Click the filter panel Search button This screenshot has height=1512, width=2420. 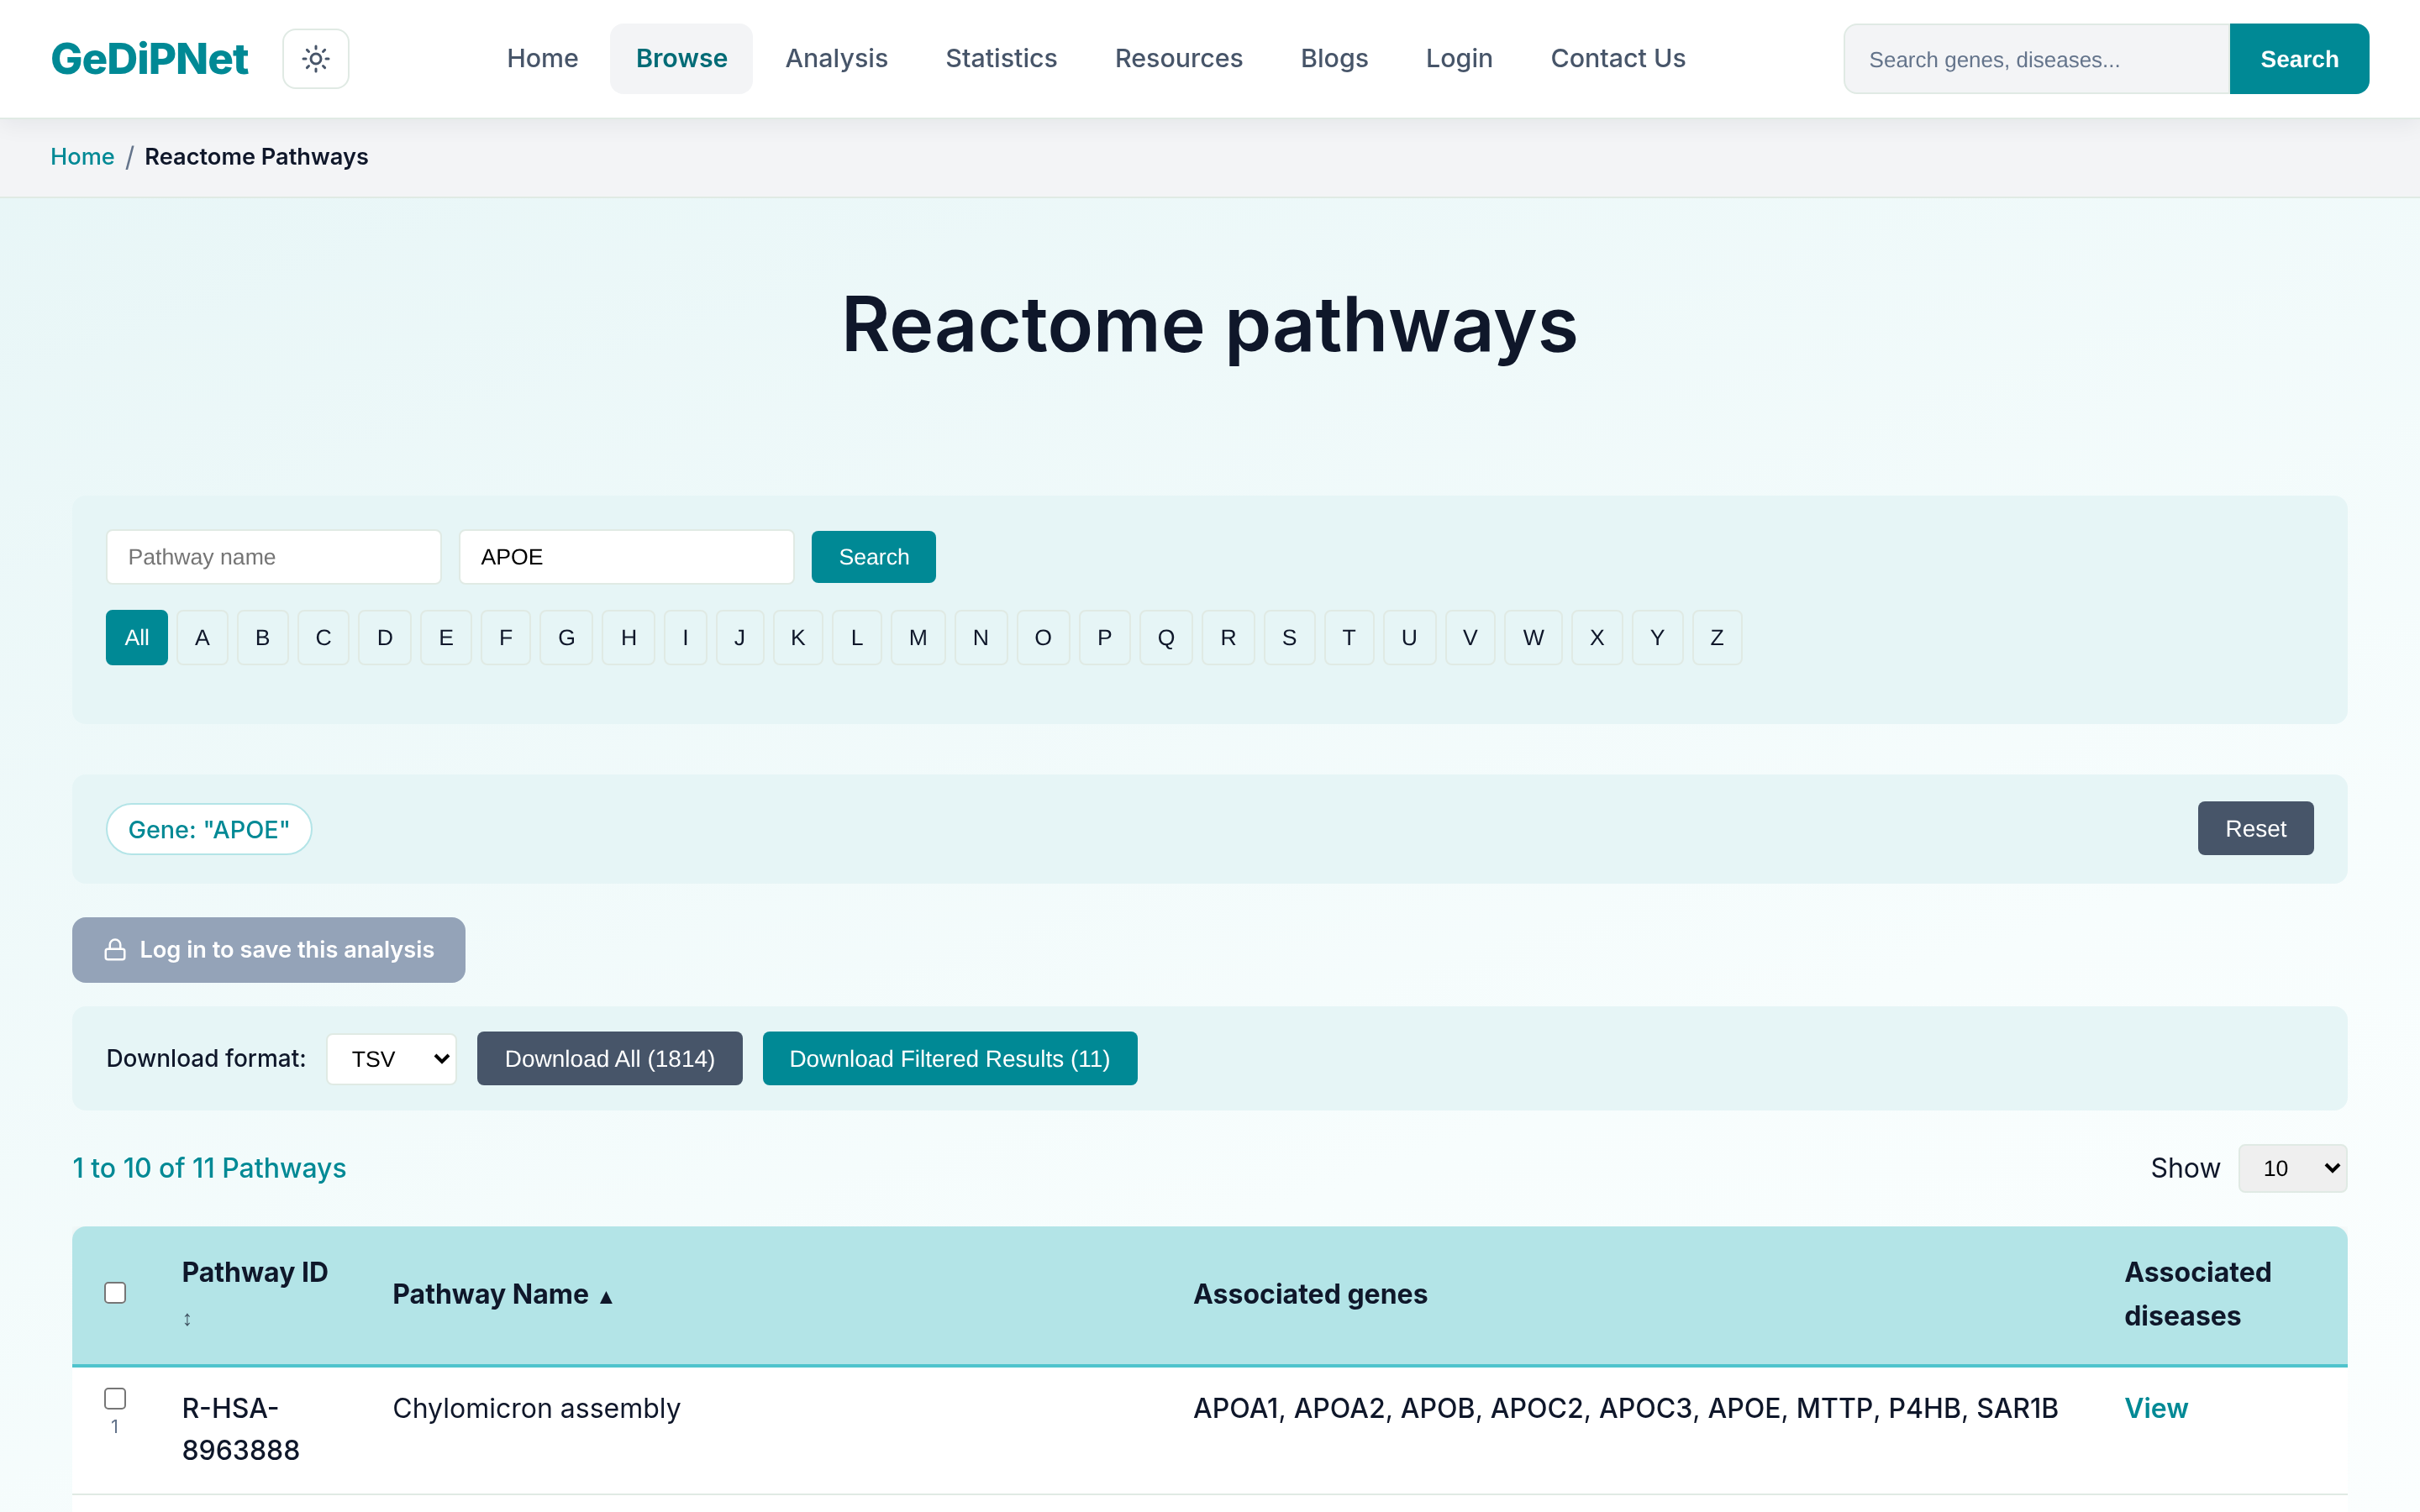pyautogui.click(x=874, y=557)
